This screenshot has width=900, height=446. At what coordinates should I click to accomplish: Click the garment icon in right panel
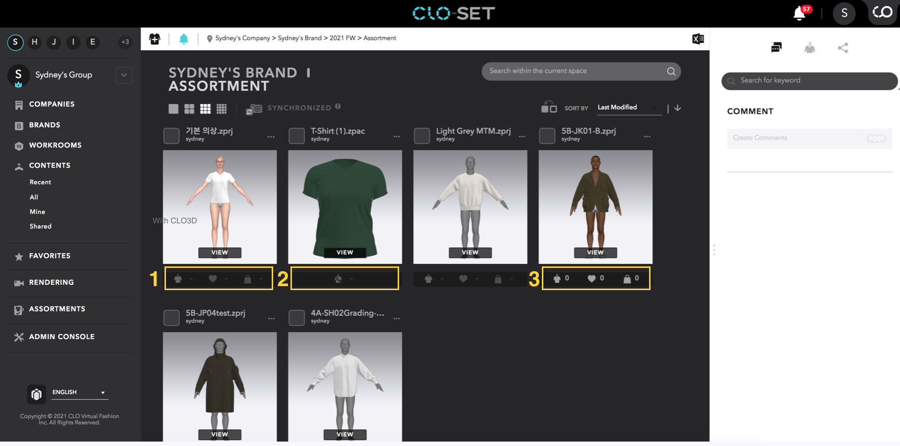tap(810, 47)
